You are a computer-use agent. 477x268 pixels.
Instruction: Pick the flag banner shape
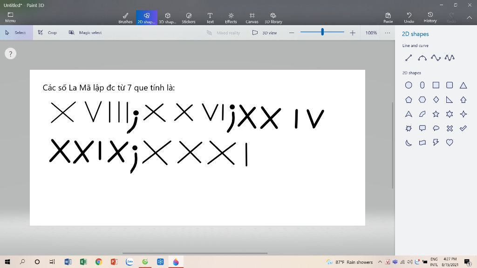422,142
